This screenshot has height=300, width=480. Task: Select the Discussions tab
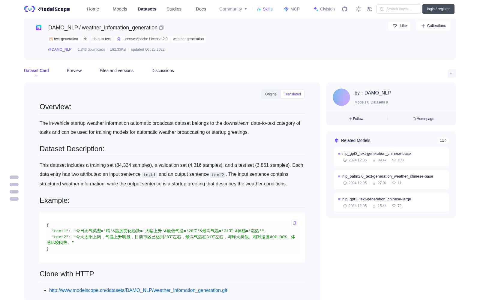[163, 70]
